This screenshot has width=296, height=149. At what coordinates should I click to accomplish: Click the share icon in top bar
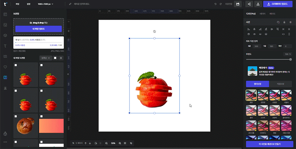coord(249,4)
